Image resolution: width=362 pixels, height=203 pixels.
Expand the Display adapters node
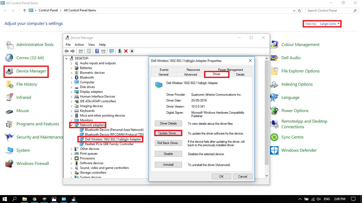point(71,92)
